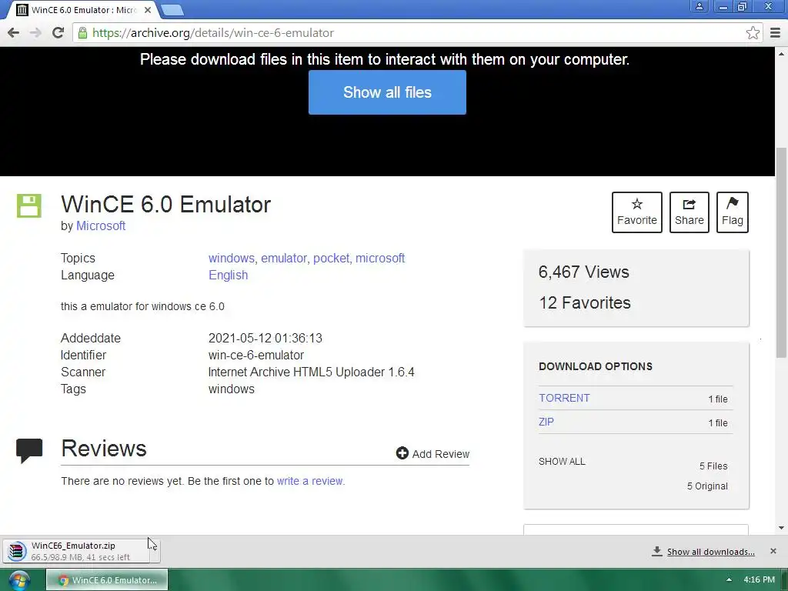Open the Chrome hamburger menu
This screenshot has height=591, width=788.
(775, 32)
